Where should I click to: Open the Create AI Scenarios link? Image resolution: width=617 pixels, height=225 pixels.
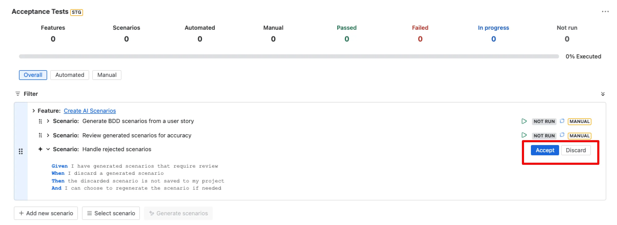click(90, 111)
